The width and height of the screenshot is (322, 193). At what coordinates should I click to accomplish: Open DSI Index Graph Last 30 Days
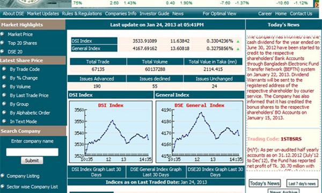[x=96, y=172]
